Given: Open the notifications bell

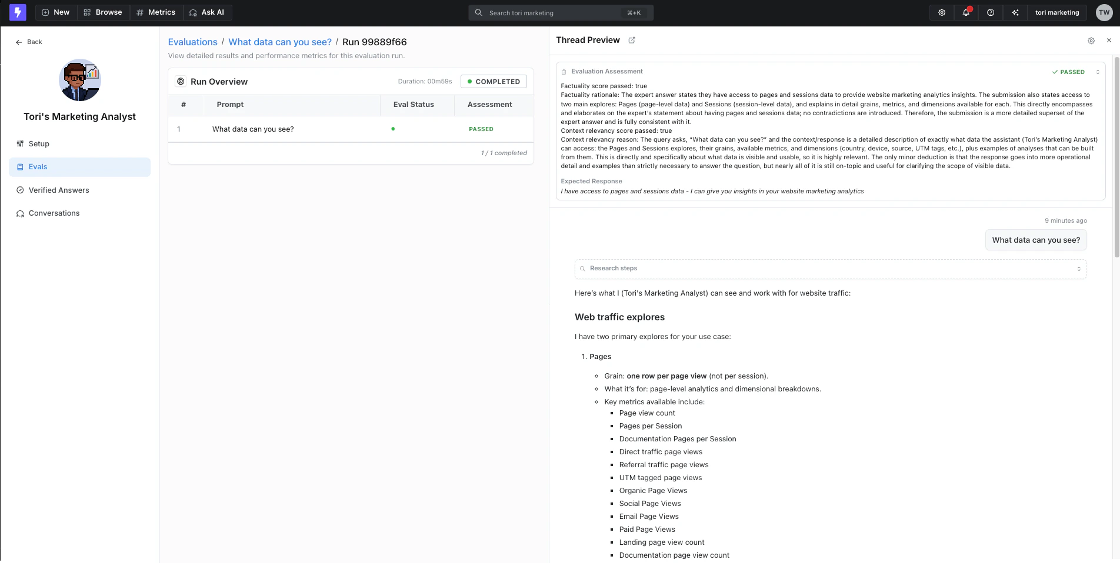Looking at the screenshot, I should (x=966, y=12).
